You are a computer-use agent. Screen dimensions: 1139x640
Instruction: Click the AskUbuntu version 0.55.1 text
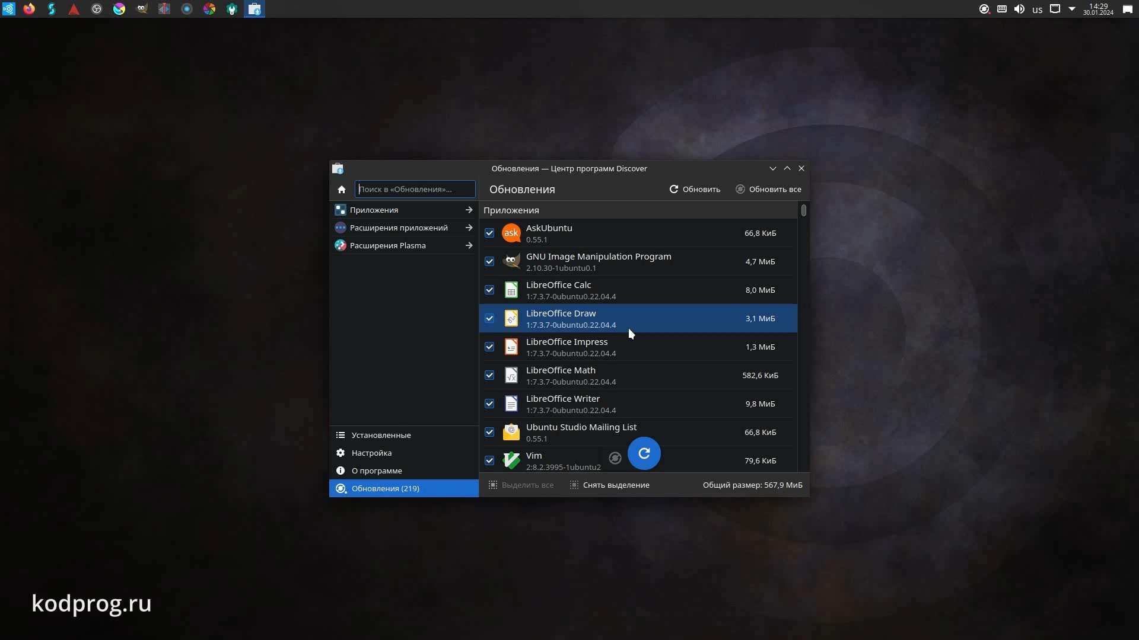(536, 240)
